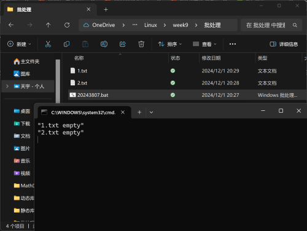Refresh the current folder view
The width and height of the screenshot is (307, 231).
(x=67, y=25)
